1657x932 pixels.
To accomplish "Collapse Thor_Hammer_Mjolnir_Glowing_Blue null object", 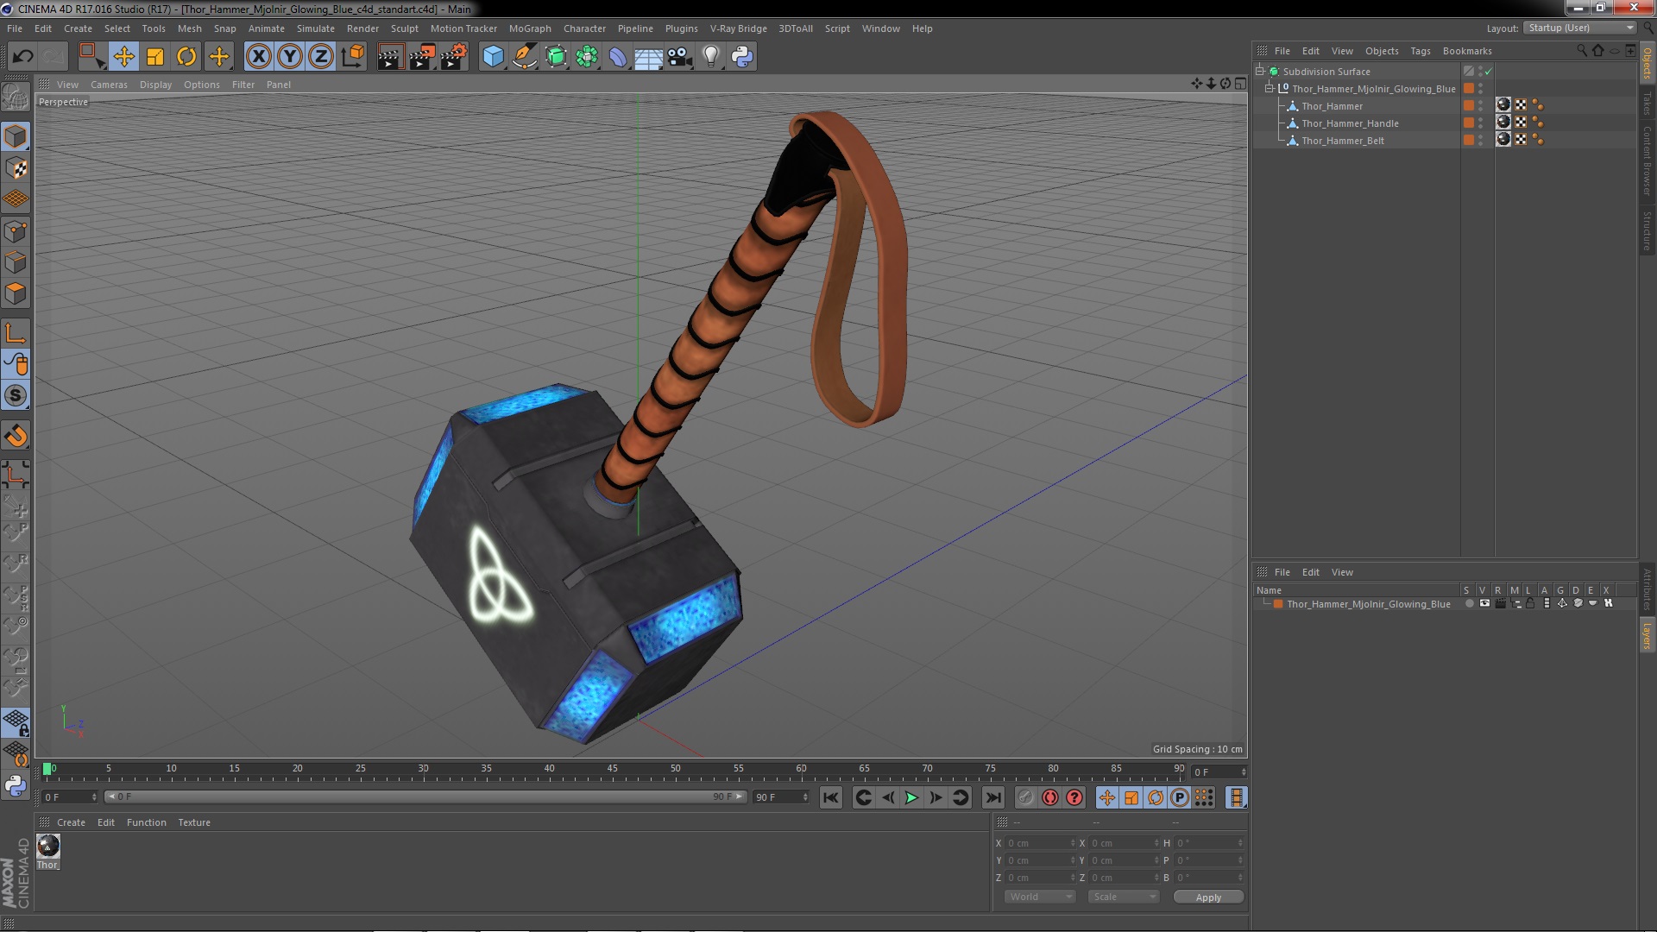I will point(1270,89).
